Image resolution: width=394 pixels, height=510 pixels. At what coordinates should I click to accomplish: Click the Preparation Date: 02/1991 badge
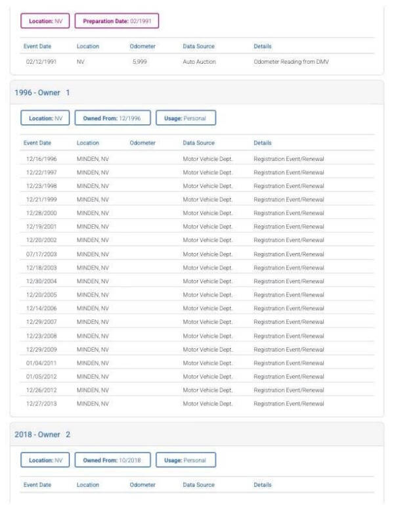click(117, 21)
